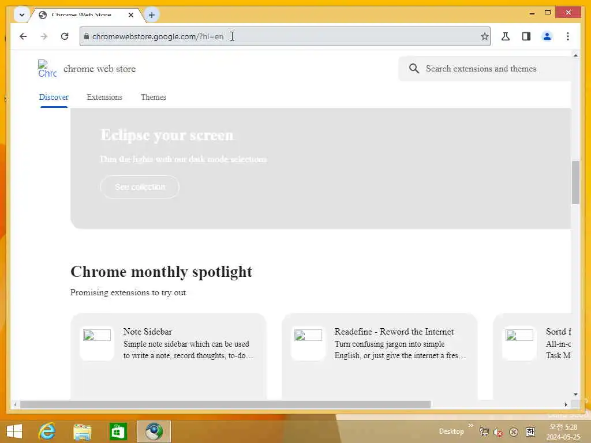Switch to the Discover tab
The height and width of the screenshot is (443, 591).
pos(54,97)
